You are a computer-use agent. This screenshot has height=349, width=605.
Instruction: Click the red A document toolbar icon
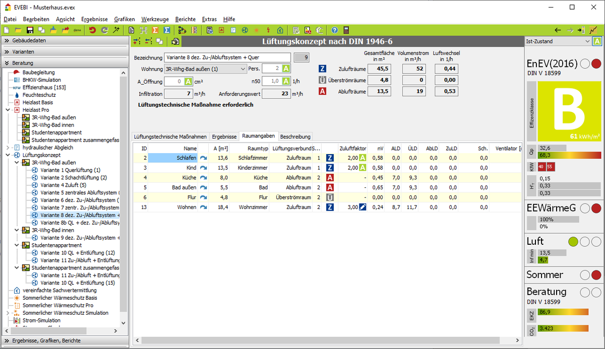point(221,30)
